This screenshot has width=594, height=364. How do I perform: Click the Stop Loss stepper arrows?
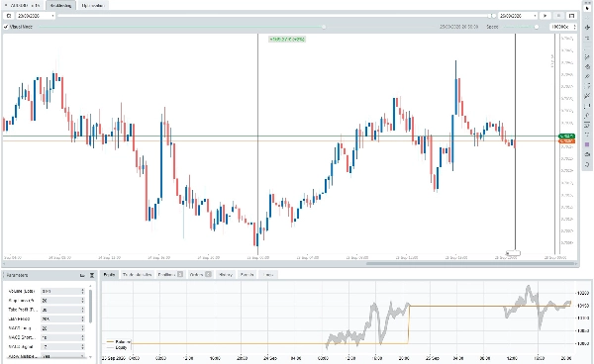(x=82, y=301)
